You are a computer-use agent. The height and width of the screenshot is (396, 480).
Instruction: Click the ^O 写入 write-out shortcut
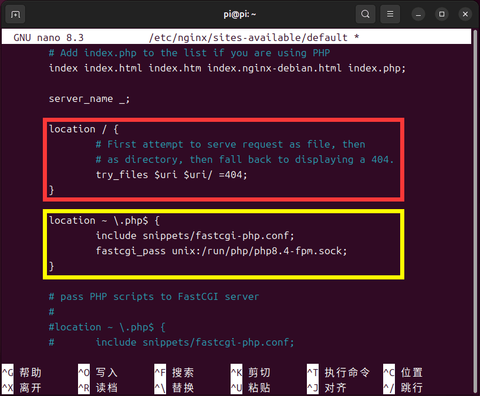pos(98,373)
